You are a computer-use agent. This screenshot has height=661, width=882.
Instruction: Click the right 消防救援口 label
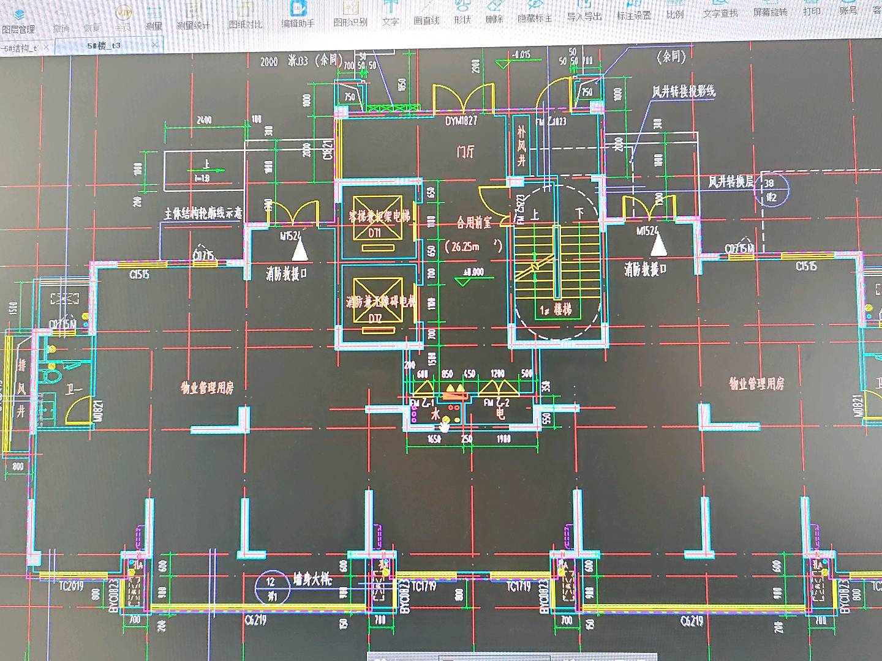click(x=646, y=269)
